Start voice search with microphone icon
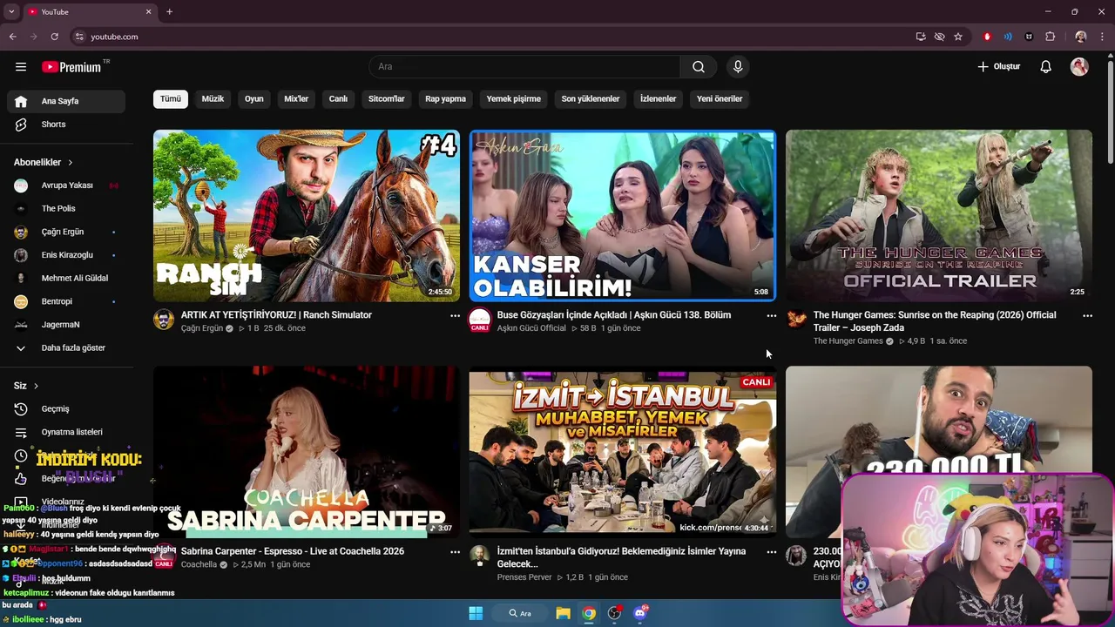Screen dimensions: 1115x627 point(738,67)
